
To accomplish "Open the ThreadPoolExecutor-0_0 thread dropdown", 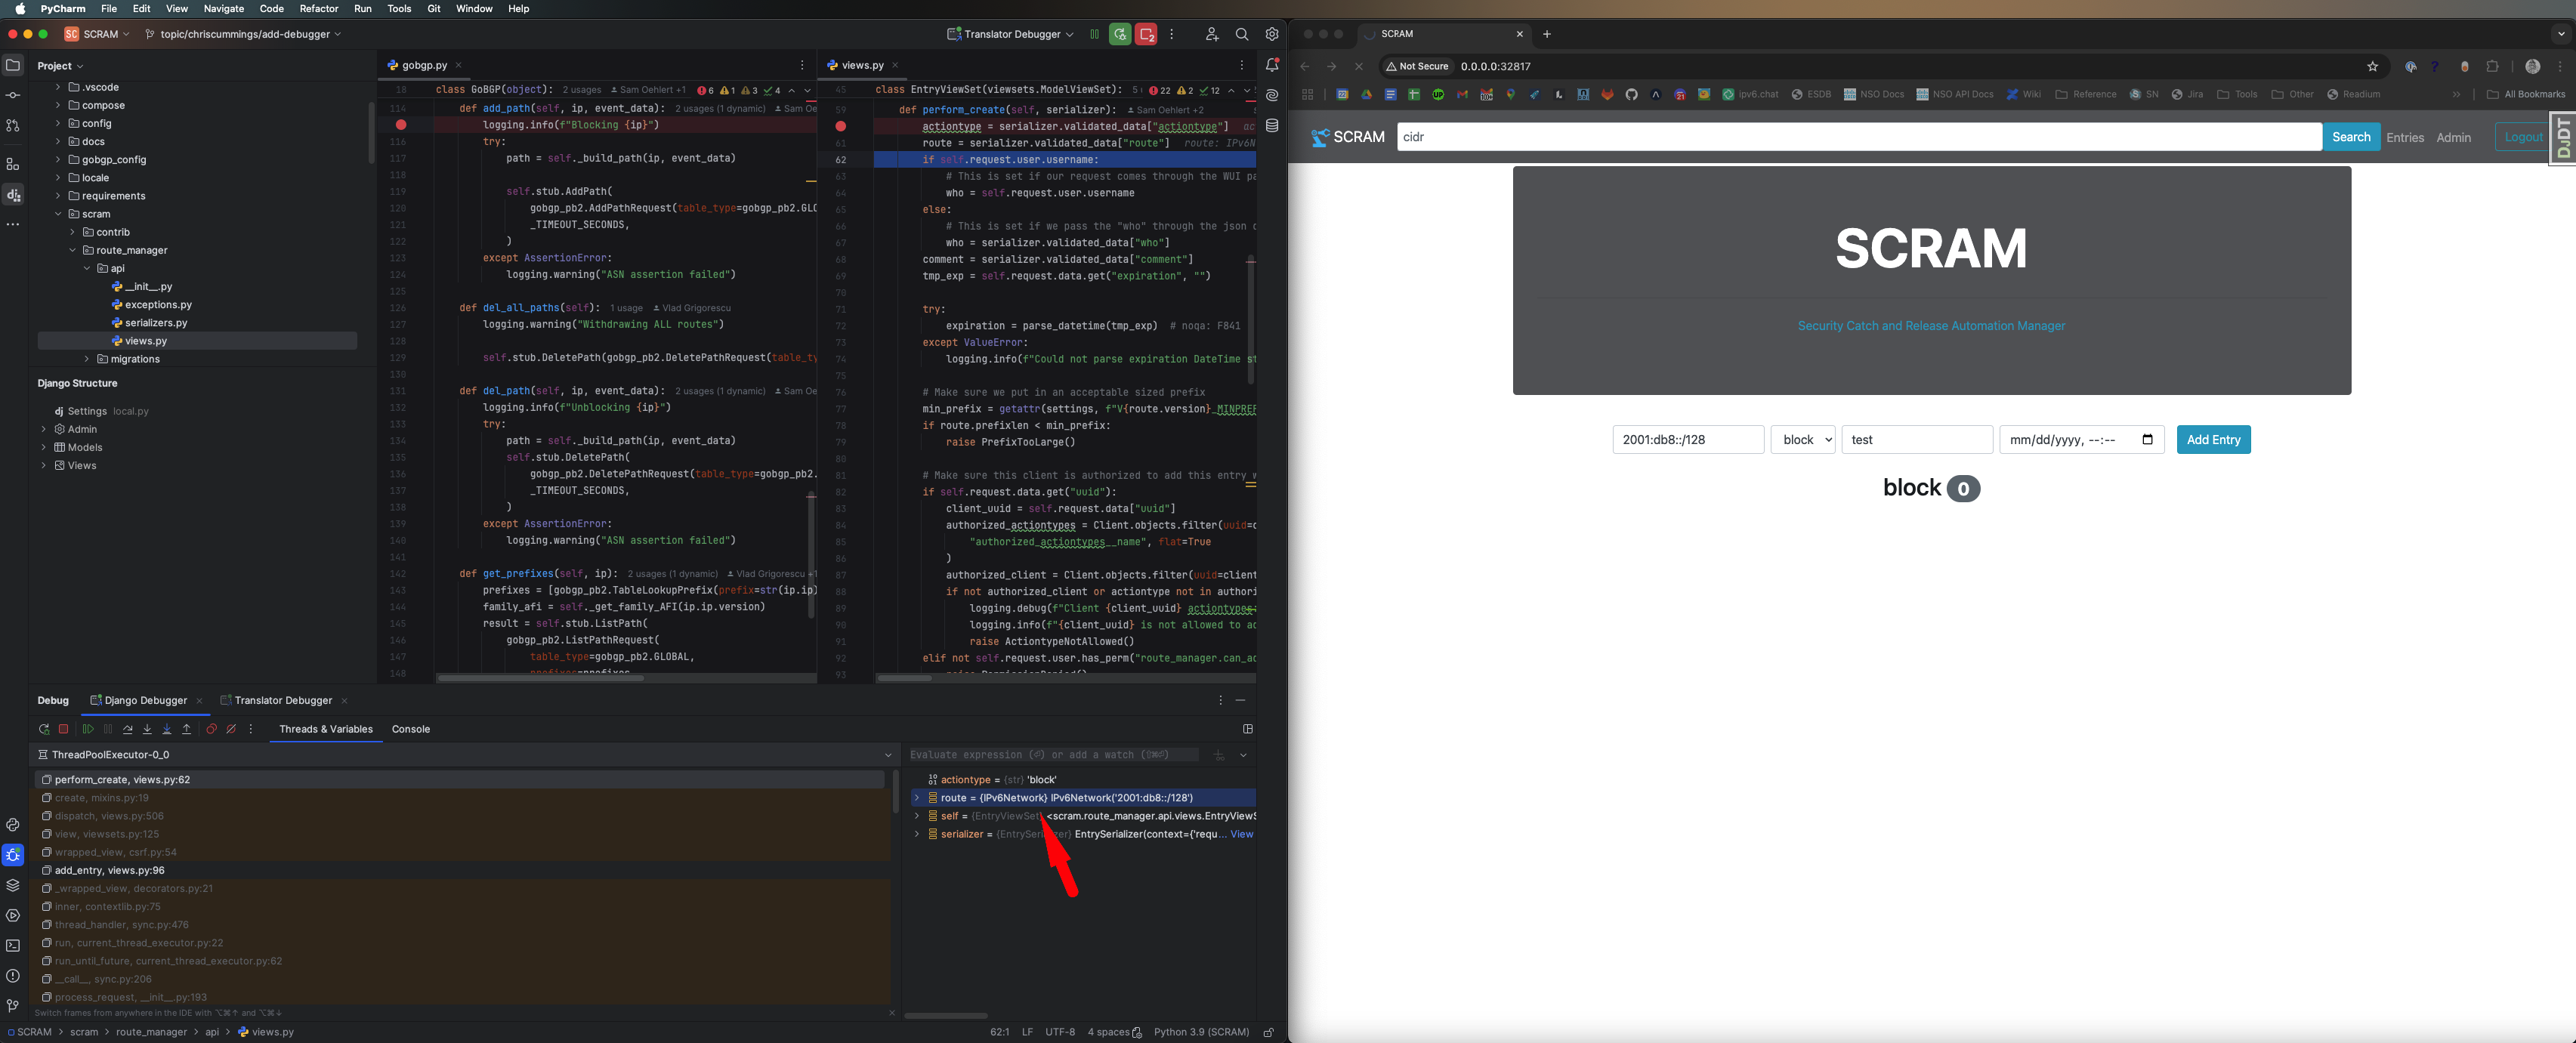I will click(x=465, y=755).
